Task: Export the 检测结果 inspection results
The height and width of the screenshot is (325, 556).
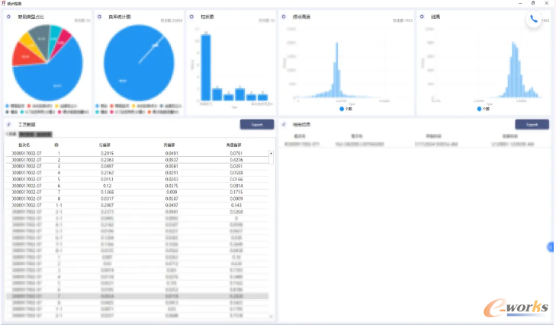Action: click(x=532, y=125)
